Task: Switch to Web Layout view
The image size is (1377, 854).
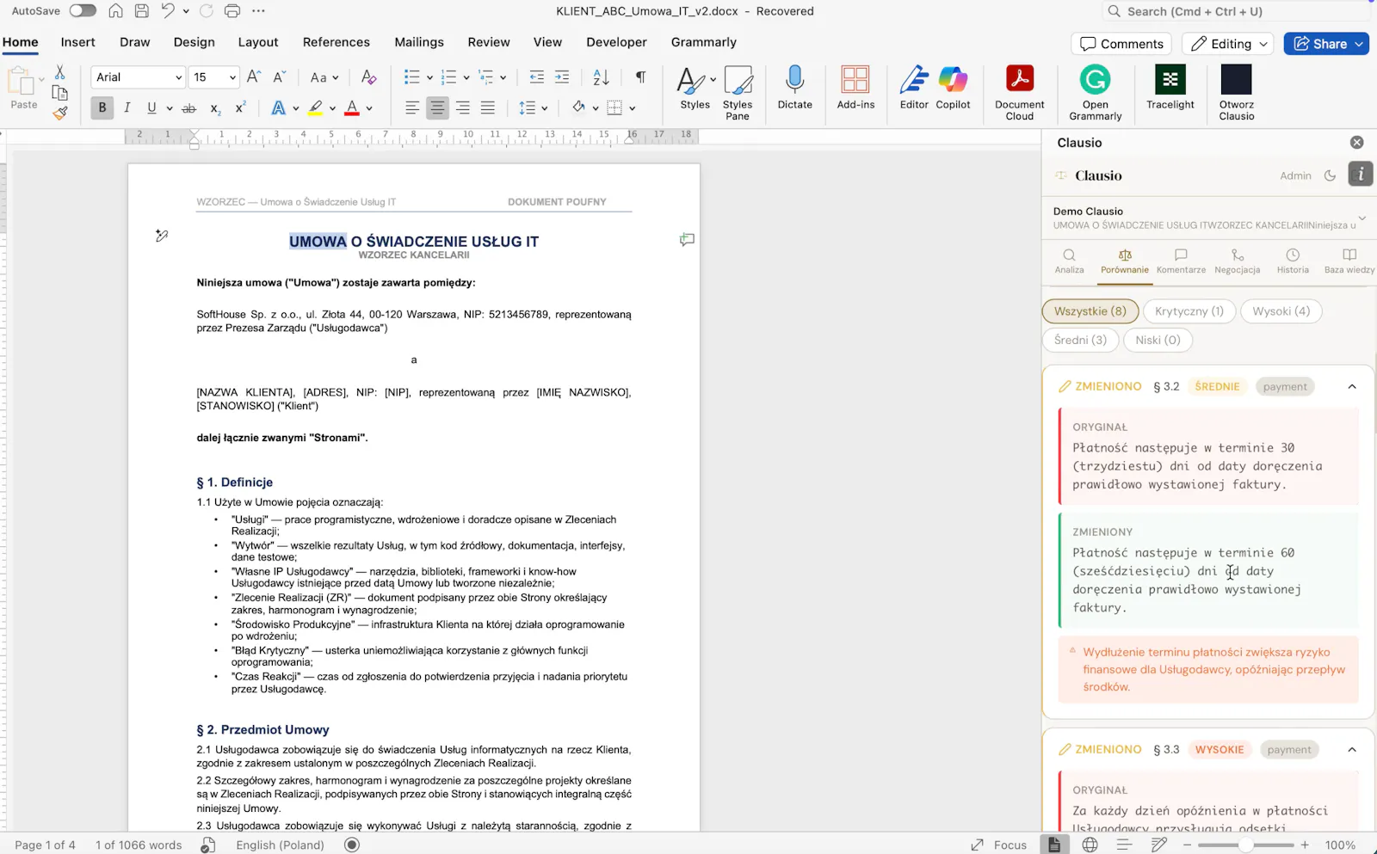Action: click(x=1090, y=845)
